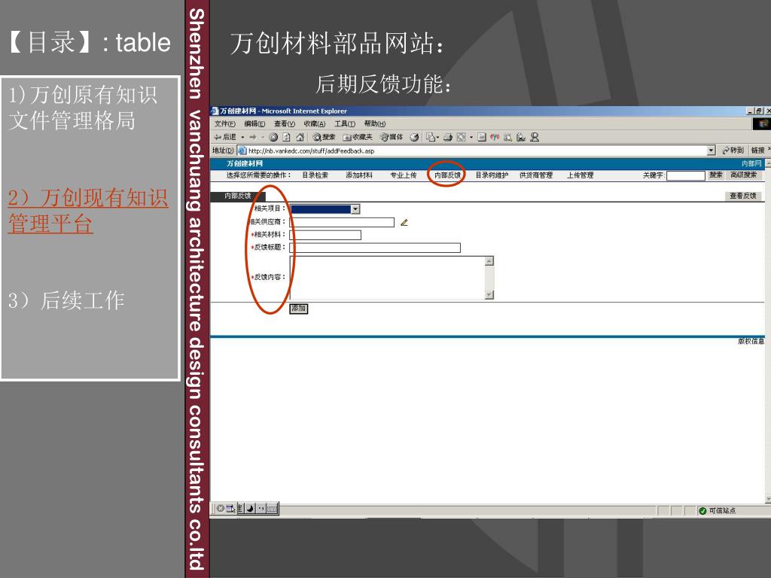The height and width of the screenshot is (578, 771).
Task: Open the 内部反馈 navigation link
Action: click(447, 175)
